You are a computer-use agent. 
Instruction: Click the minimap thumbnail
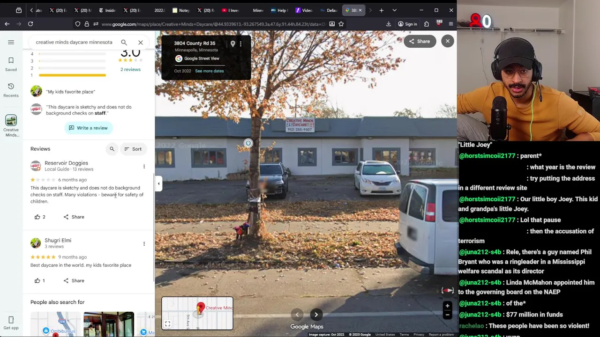click(197, 313)
